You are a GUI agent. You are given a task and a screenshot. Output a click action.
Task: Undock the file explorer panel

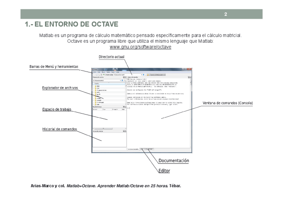tap(124, 77)
